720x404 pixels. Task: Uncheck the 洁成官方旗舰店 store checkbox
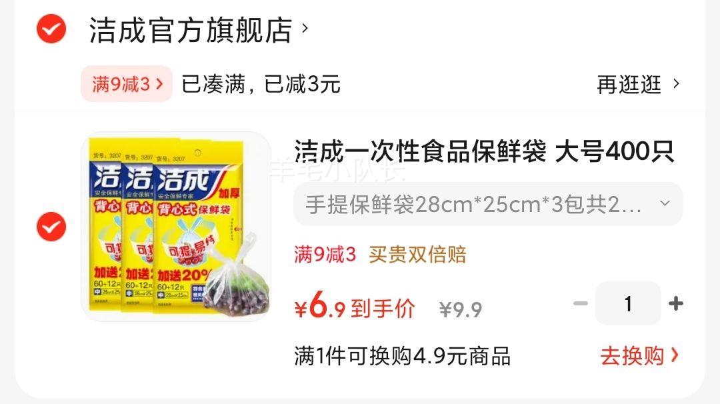51,29
